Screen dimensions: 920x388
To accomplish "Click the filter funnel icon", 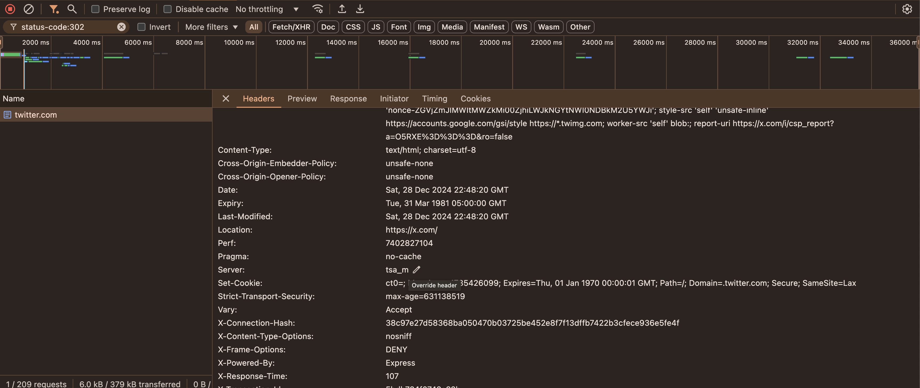I will pyautogui.click(x=53, y=9).
